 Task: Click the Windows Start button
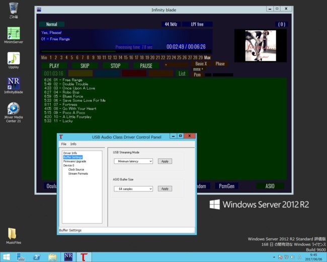pyautogui.click(x=6, y=257)
